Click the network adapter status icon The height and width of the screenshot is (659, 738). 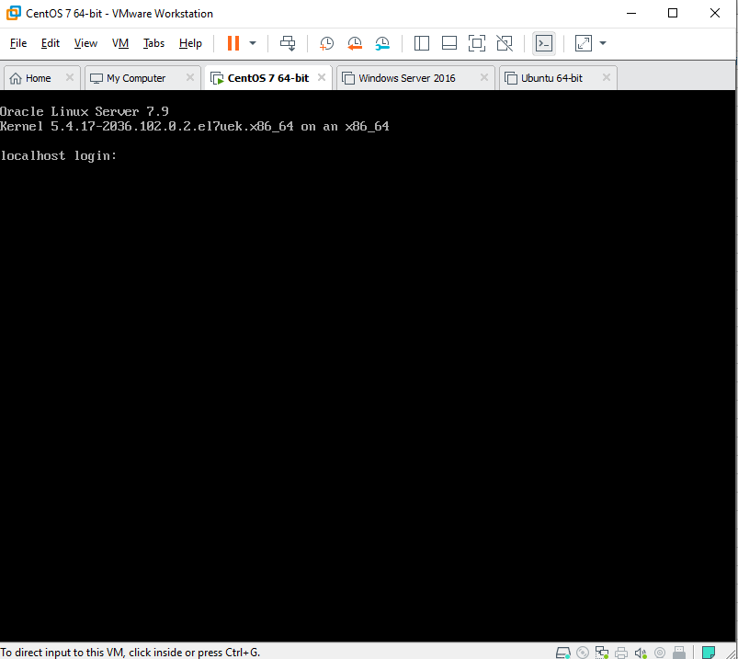(603, 651)
